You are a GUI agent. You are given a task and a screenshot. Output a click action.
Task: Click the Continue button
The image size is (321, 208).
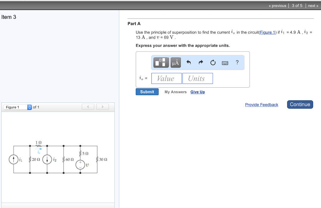300,104
